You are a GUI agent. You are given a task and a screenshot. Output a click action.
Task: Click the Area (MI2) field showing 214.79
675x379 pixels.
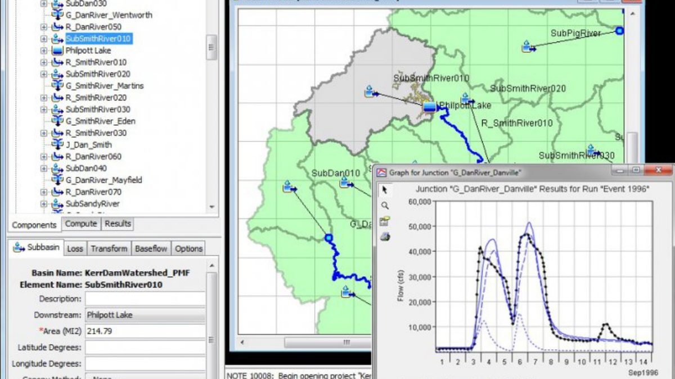[145, 331]
